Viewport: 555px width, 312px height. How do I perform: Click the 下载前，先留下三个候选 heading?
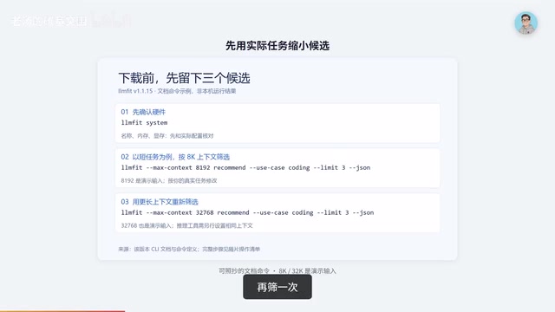point(184,78)
